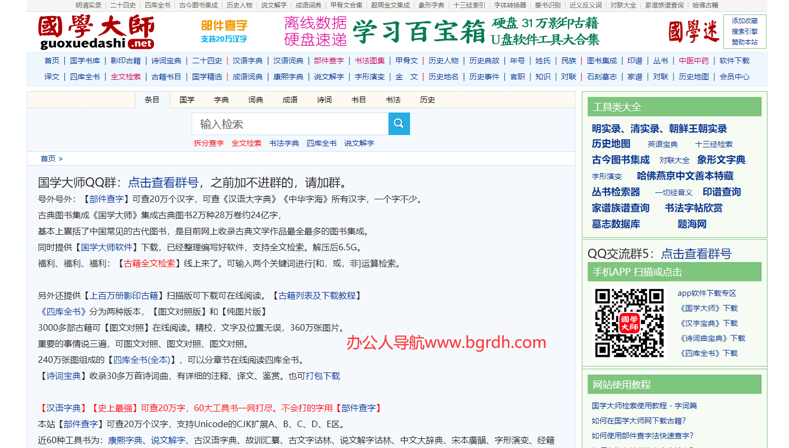The height and width of the screenshot is (448, 789).
Task: Click 添加收藏 in top right box
Action: 744,21
